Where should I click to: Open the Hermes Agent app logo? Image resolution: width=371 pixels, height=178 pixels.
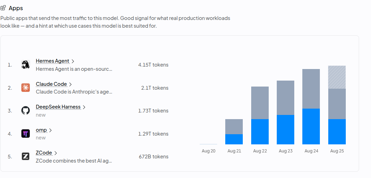coord(26,64)
